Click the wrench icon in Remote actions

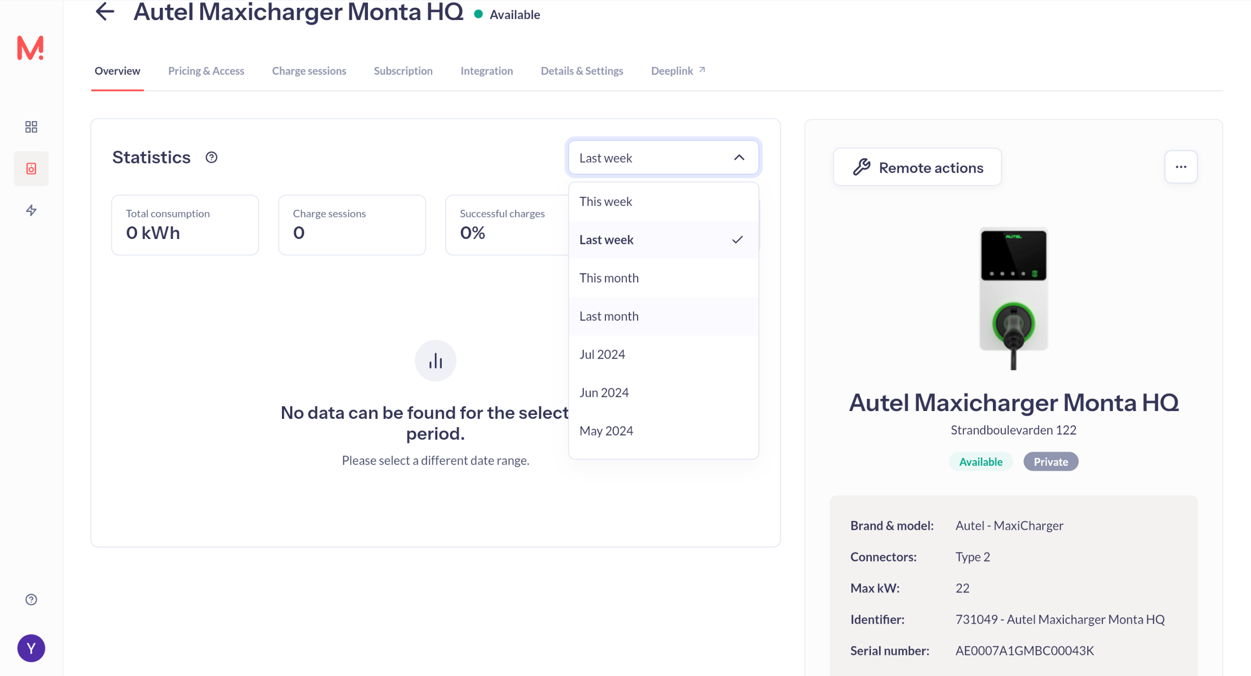pyautogui.click(x=862, y=167)
